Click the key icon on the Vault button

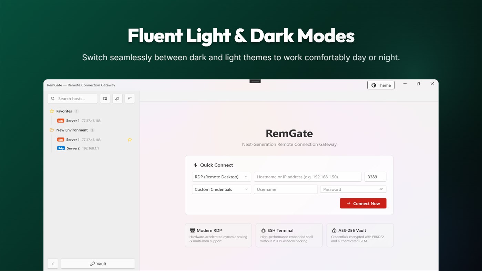[92, 264]
